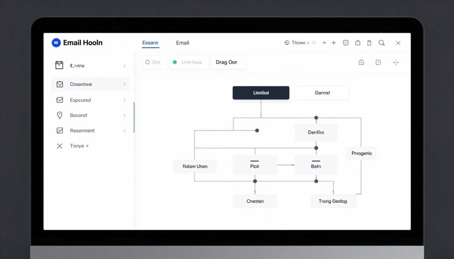The image size is (454, 259).
Task: Click the clock icon before Thowe
Action: coord(287,43)
